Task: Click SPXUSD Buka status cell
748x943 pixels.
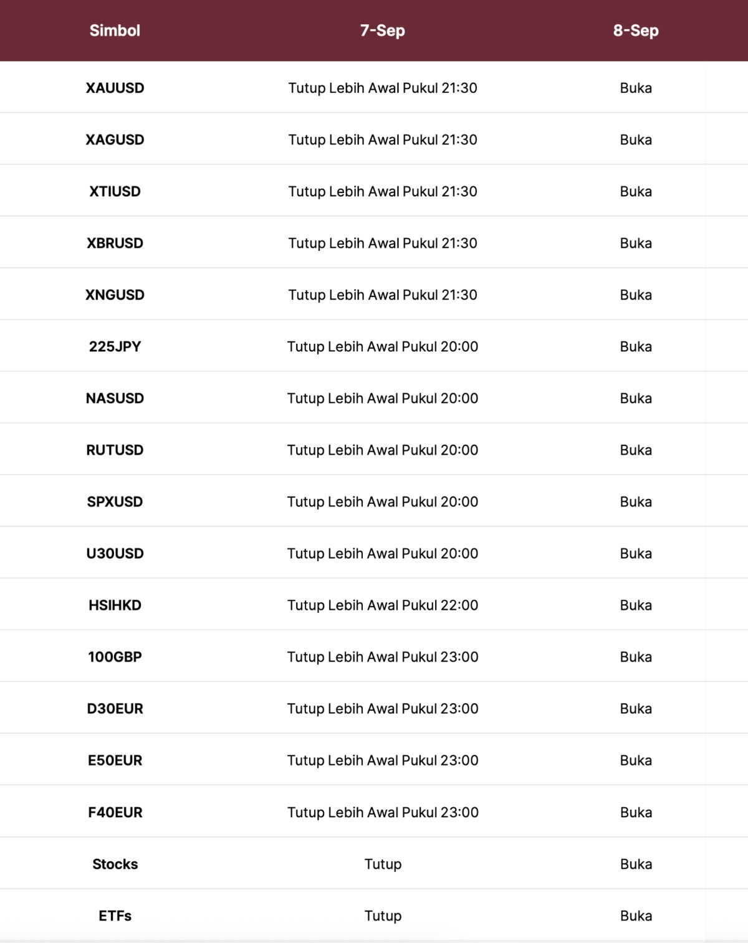Action: tap(636, 501)
